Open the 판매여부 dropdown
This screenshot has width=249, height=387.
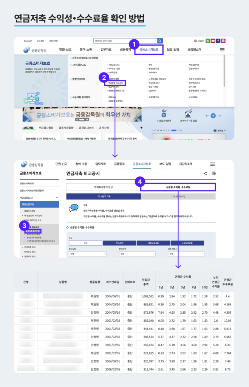pos(137,254)
